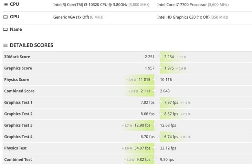
Task: Click the GPU monitor icon
Action: pyautogui.click(x=5, y=17)
